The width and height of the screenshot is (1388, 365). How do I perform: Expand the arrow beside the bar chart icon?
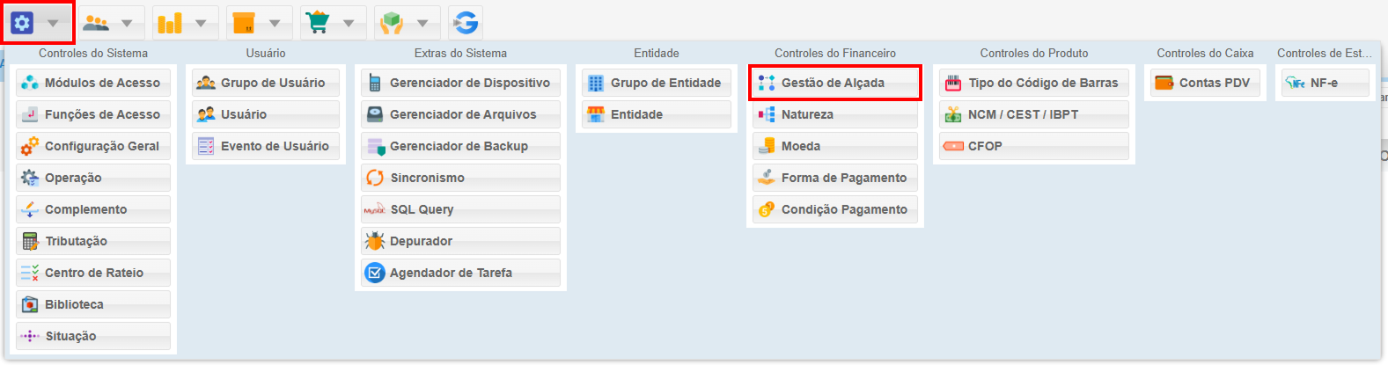pos(201,24)
